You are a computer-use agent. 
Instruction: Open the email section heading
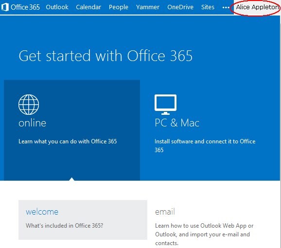[165, 212]
